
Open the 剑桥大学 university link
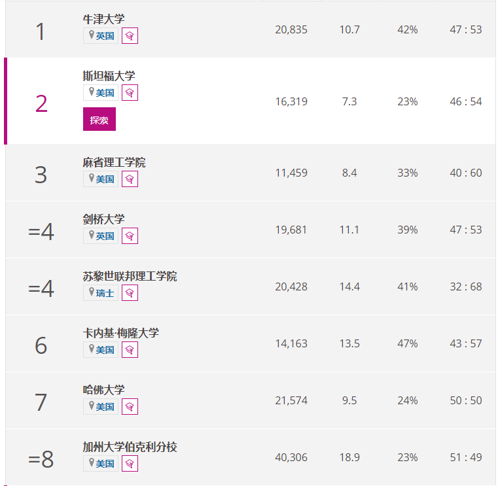click(103, 219)
